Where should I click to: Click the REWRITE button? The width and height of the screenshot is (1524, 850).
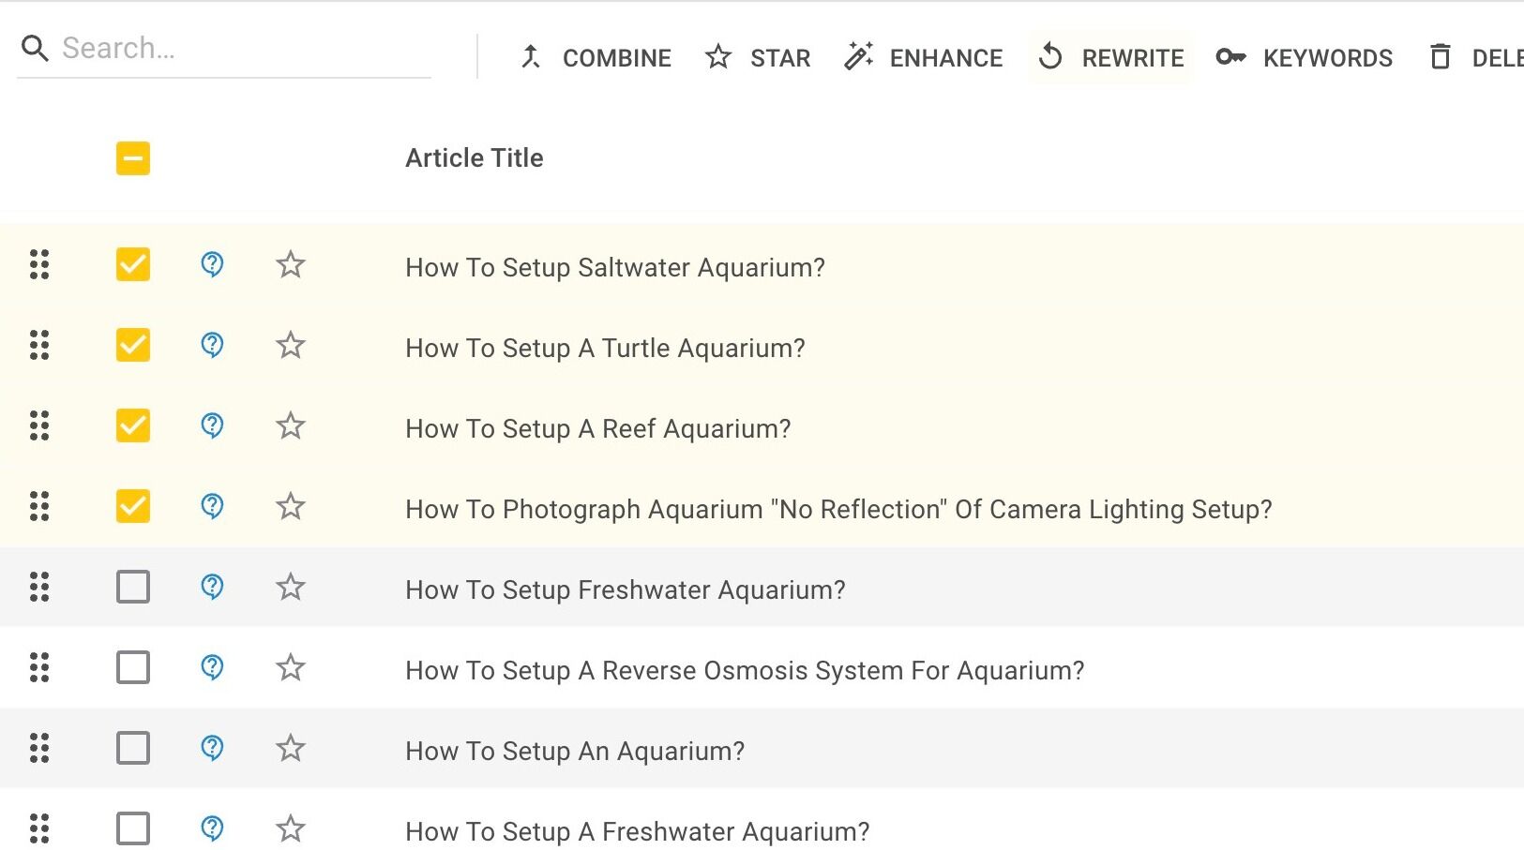tap(1111, 58)
